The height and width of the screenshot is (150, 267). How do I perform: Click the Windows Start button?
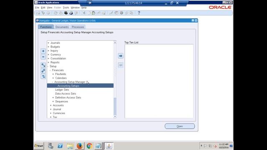click(x=39, y=146)
